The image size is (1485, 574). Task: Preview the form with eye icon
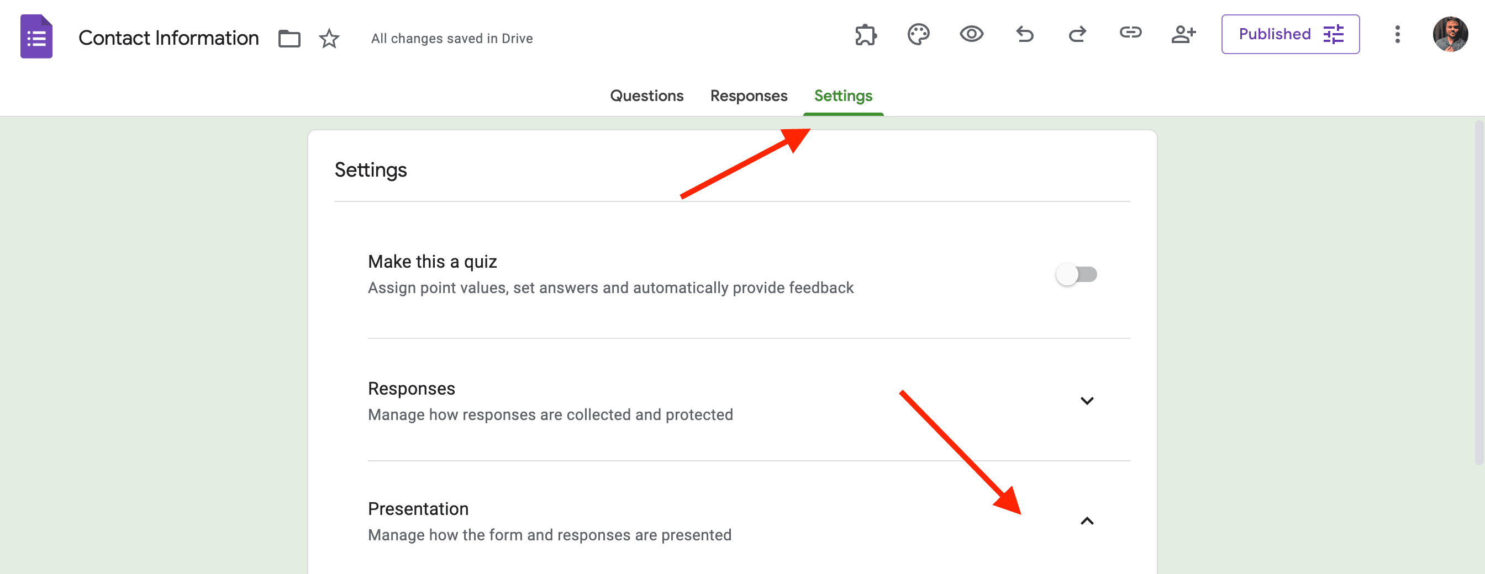pyautogui.click(x=971, y=35)
